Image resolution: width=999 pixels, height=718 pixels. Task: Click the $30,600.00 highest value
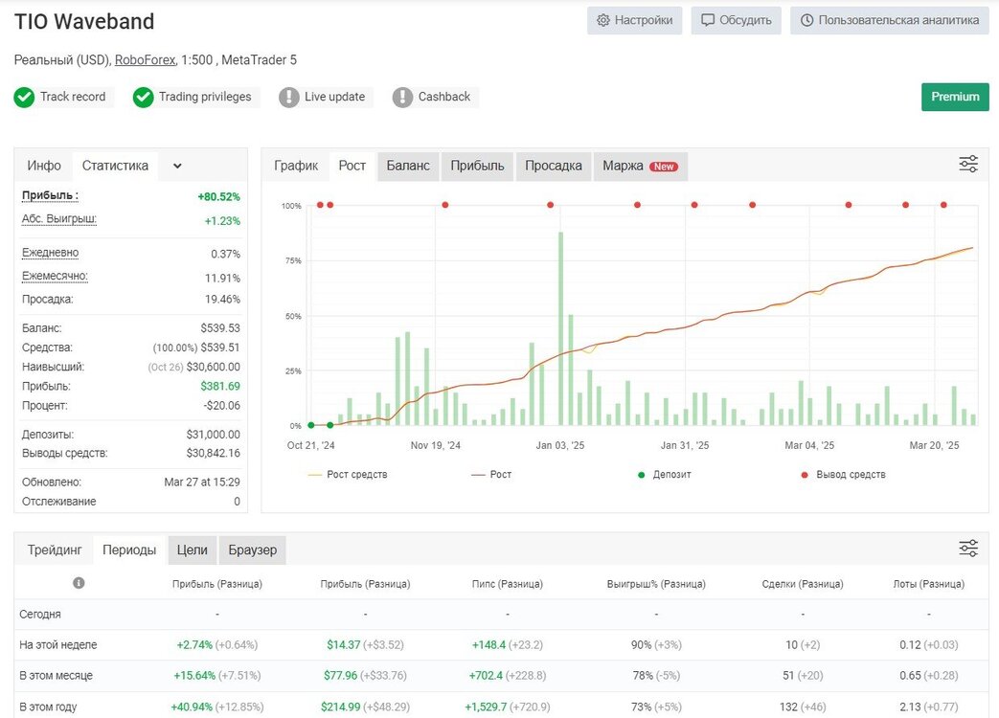click(214, 367)
